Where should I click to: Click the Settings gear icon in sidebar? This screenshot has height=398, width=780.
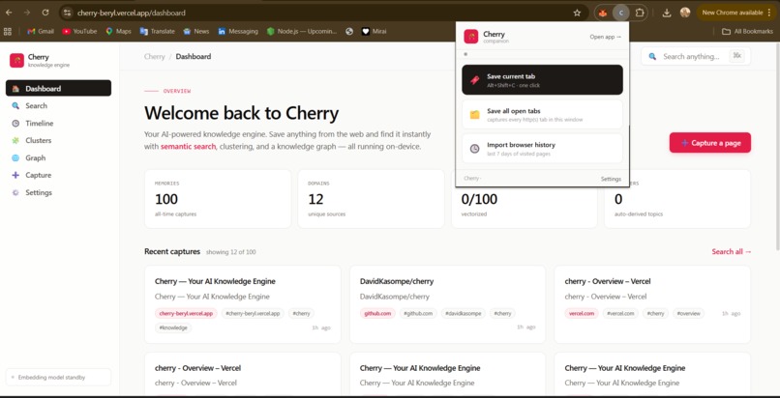(15, 192)
